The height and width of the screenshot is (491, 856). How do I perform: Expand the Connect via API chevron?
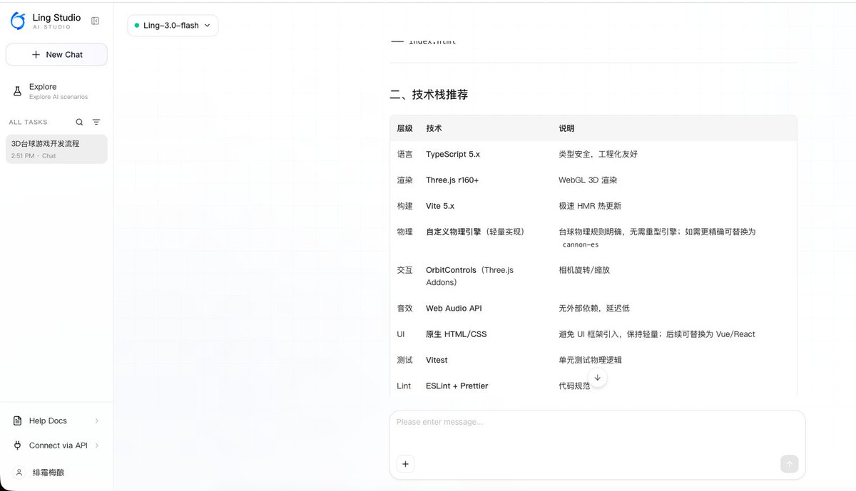[x=97, y=445]
